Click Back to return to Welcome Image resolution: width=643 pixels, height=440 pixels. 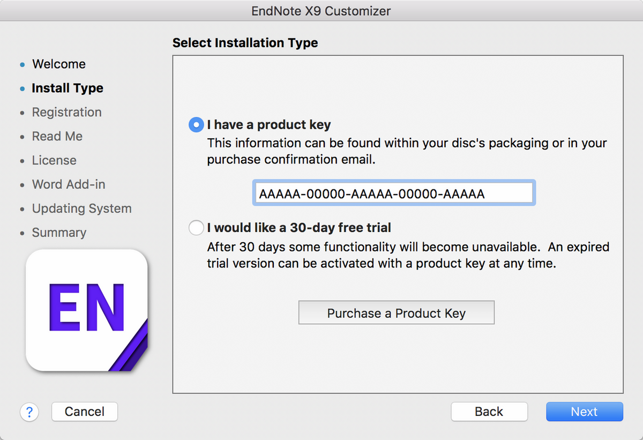(489, 412)
